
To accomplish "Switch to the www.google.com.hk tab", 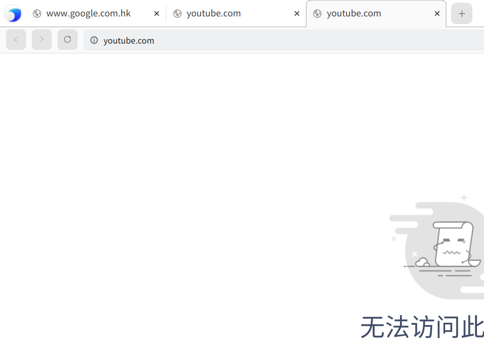I will (x=96, y=14).
